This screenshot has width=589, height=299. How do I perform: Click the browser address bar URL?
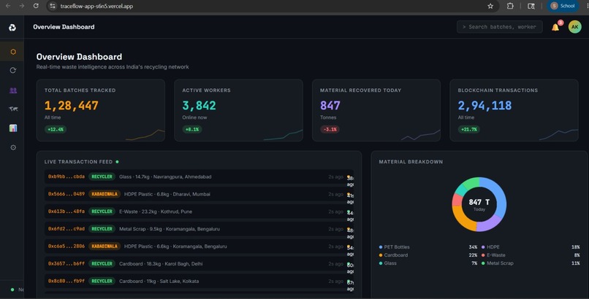96,6
